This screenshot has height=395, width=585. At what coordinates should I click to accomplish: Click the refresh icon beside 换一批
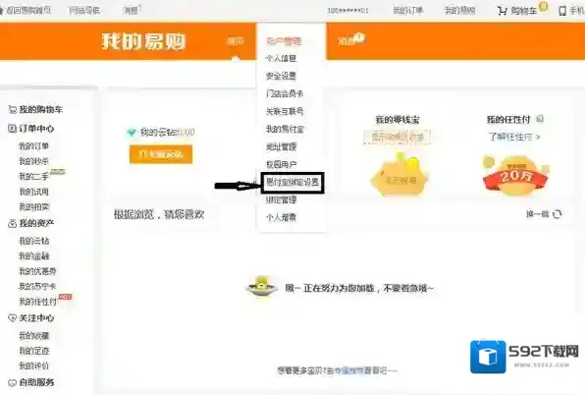coord(557,214)
